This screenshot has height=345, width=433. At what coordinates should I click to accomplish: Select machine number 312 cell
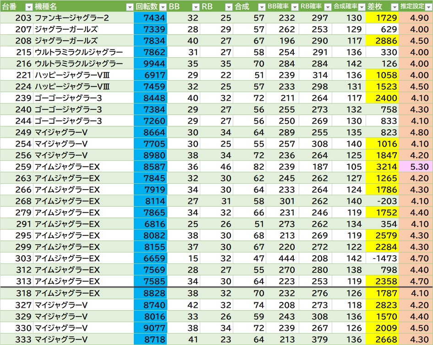pyautogui.click(x=17, y=270)
